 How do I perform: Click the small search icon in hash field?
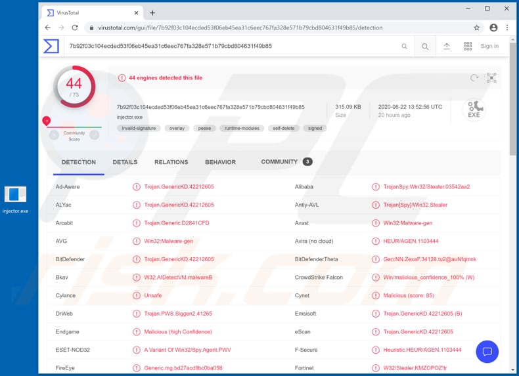tap(405, 47)
